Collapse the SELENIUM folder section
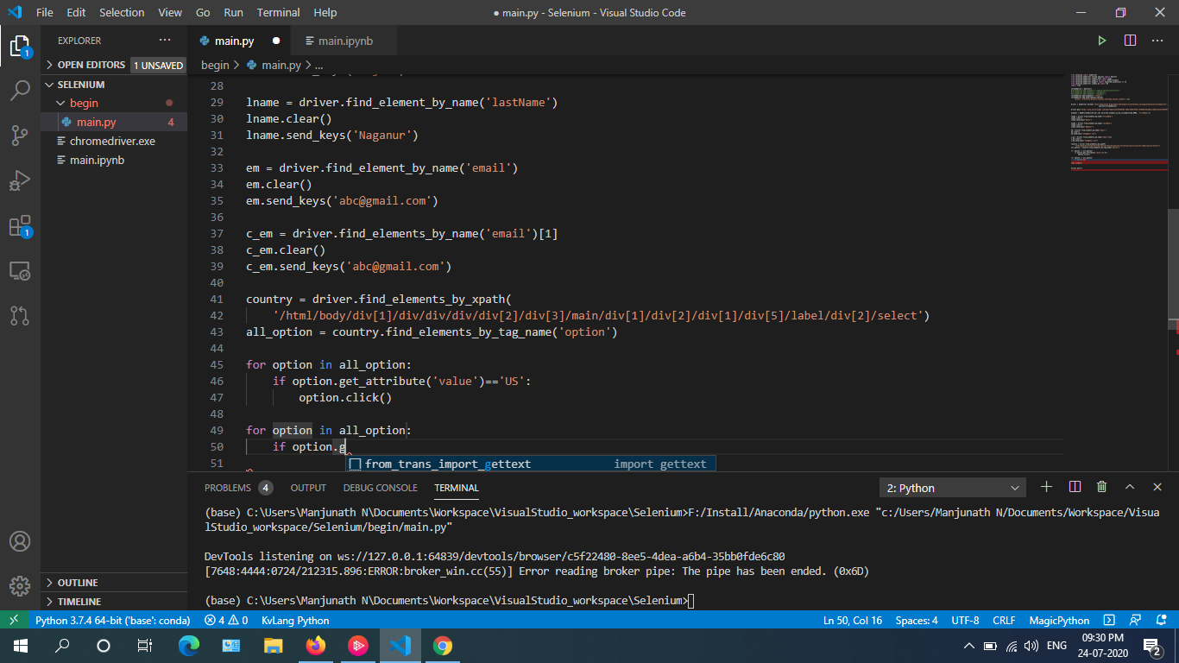The width and height of the screenshot is (1179, 663). 49,84
